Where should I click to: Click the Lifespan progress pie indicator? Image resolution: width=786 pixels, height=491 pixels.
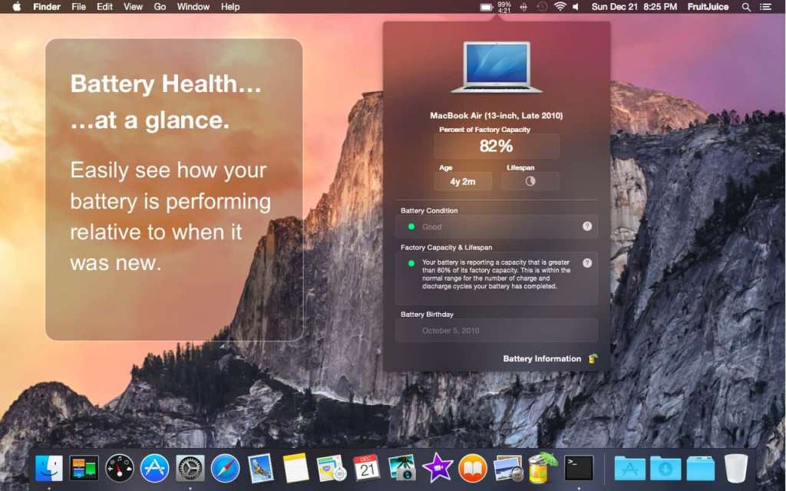pos(530,181)
